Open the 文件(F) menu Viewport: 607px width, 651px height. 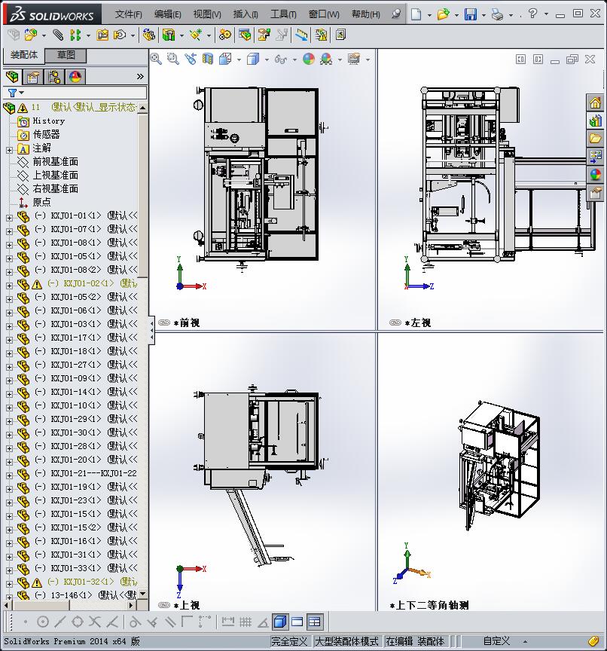click(128, 14)
